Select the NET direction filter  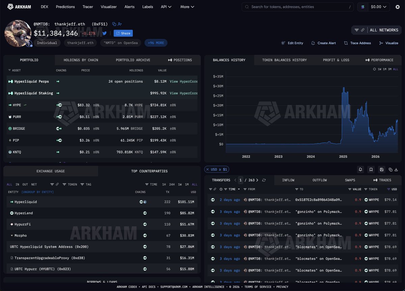coord(34,184)
